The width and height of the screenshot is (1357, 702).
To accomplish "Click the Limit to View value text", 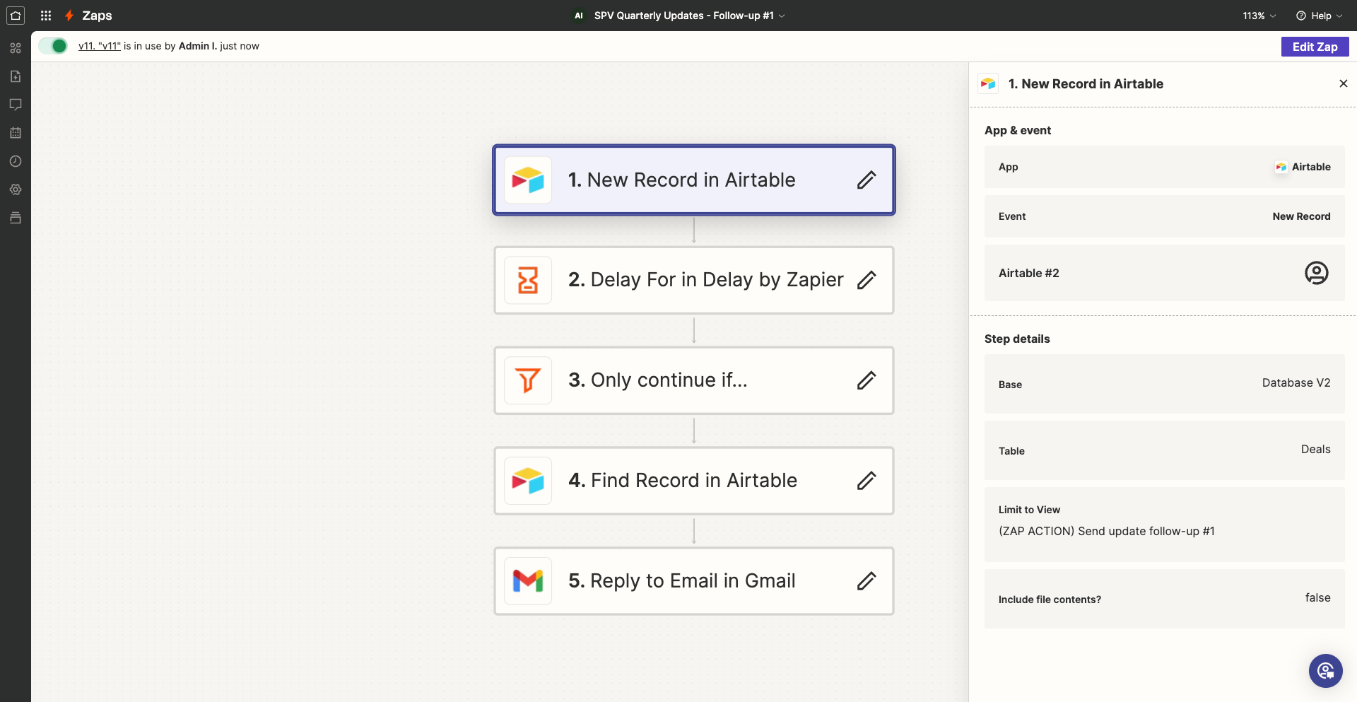I will pyautogui.click(x=1106, y=531).
